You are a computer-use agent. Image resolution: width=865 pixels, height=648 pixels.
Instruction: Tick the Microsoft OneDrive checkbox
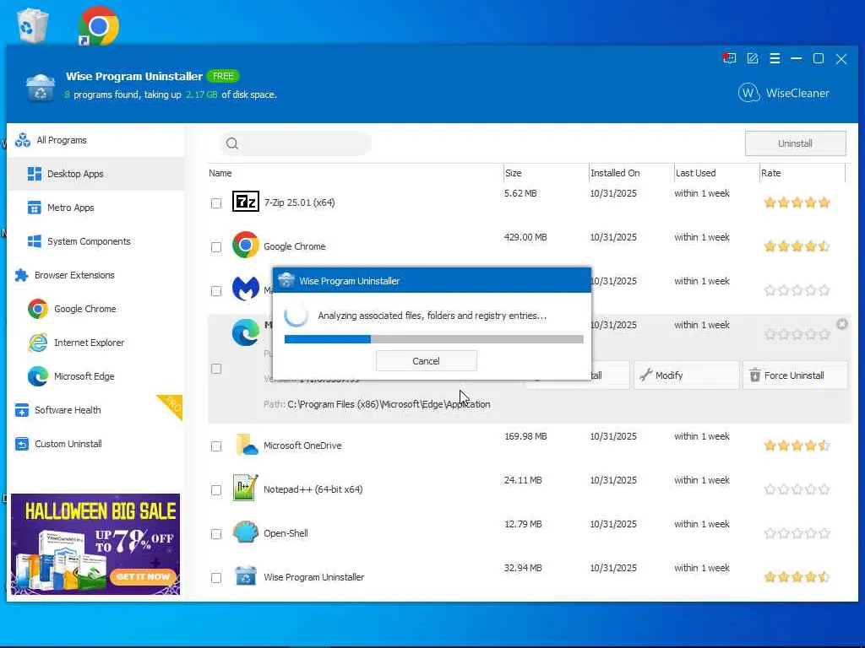(x=216, y=445)
